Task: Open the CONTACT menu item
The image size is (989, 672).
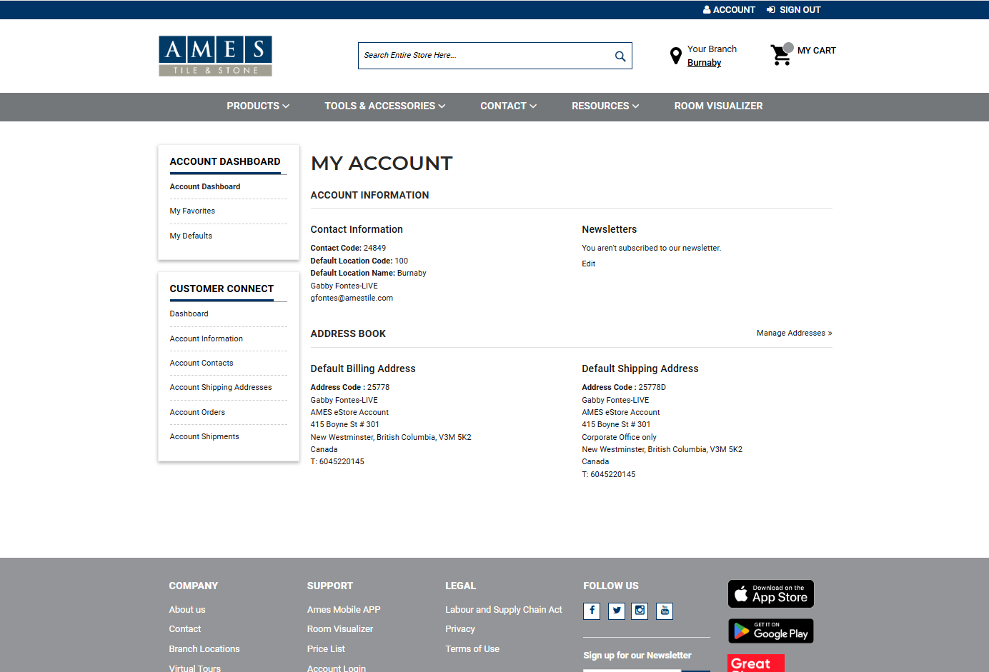Action: (507, 106)
